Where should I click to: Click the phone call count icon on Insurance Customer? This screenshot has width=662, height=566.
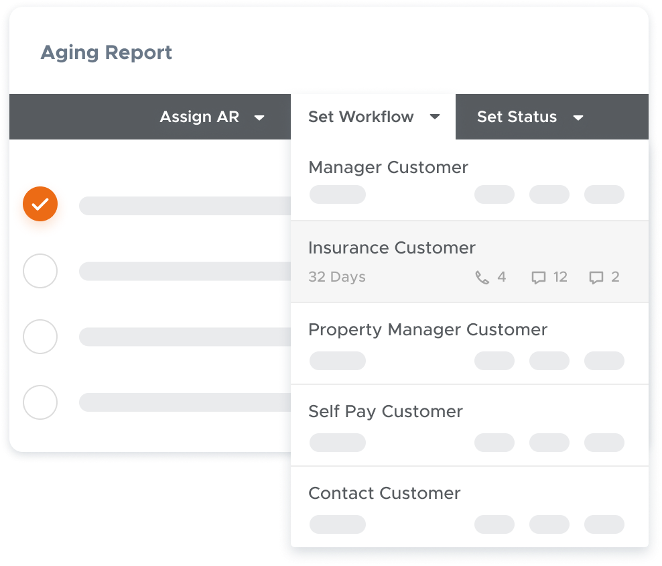click(482, 276)
